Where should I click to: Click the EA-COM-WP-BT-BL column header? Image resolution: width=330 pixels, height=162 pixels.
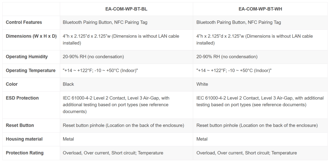[126, 9]
